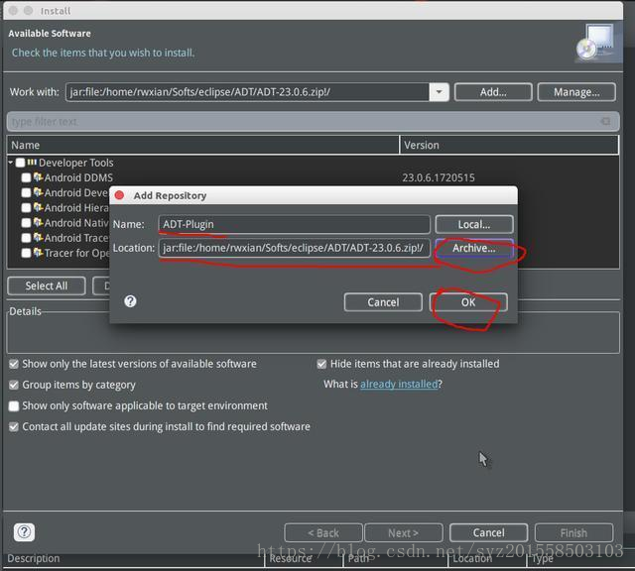Click the Android Hierarchy Viewer feature icon
The width and height of the screenshot is (635, 571).
pyautogui.click(x=38, y=207)
